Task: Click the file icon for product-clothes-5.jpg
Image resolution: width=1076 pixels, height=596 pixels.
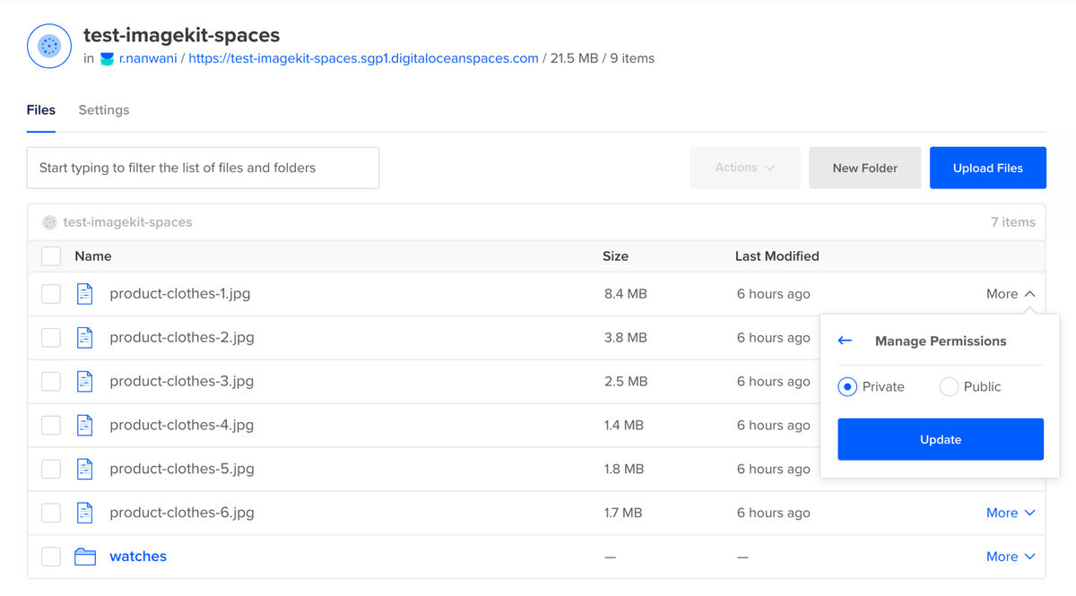Action: (x=85, y=469)
